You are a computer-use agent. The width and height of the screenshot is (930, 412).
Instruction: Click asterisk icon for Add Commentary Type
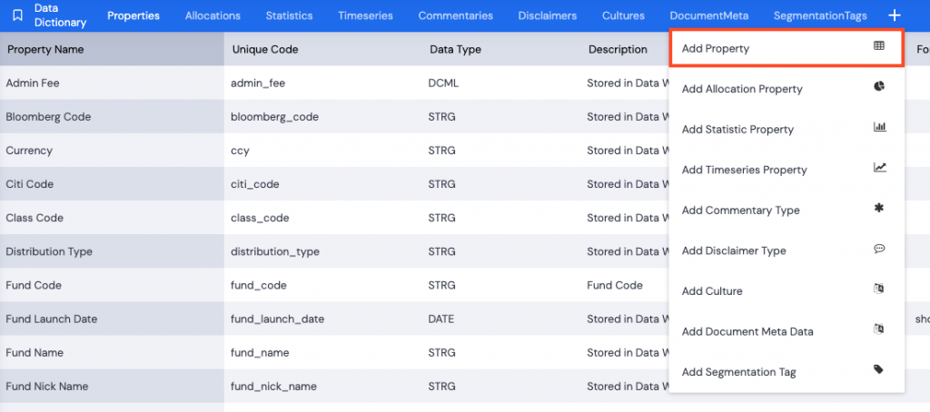pos(879,208)
